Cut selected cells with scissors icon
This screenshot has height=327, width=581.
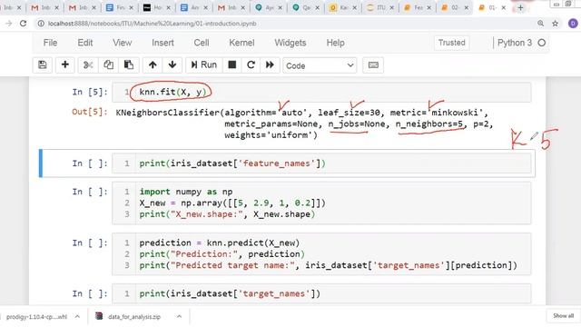[88, 64]
